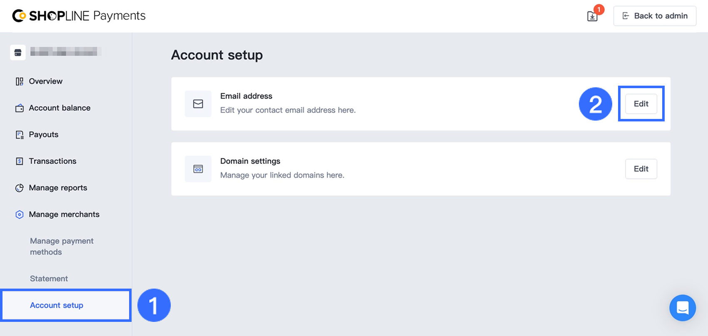The image size is (708, 336).
Task: Click the blurred merchant store name
Action: [x=64, y=52]
